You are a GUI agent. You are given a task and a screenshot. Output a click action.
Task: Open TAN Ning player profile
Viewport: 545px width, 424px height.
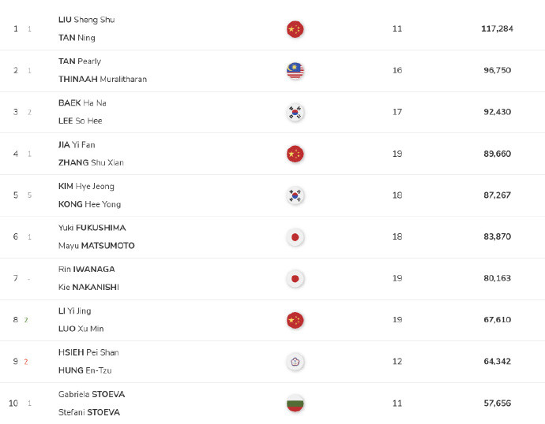(x=76, y=38)
